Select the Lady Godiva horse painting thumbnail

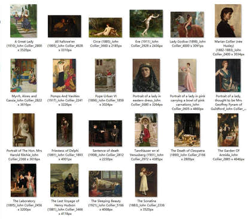pyautogui.click(x=187, y=25)
